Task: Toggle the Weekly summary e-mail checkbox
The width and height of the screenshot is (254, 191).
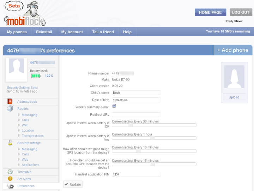Action: point(114,106)
